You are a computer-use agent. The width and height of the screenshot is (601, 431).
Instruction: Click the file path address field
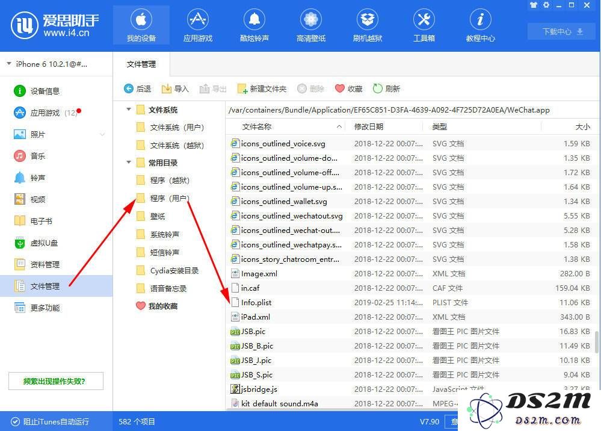[x=412, y=110]
